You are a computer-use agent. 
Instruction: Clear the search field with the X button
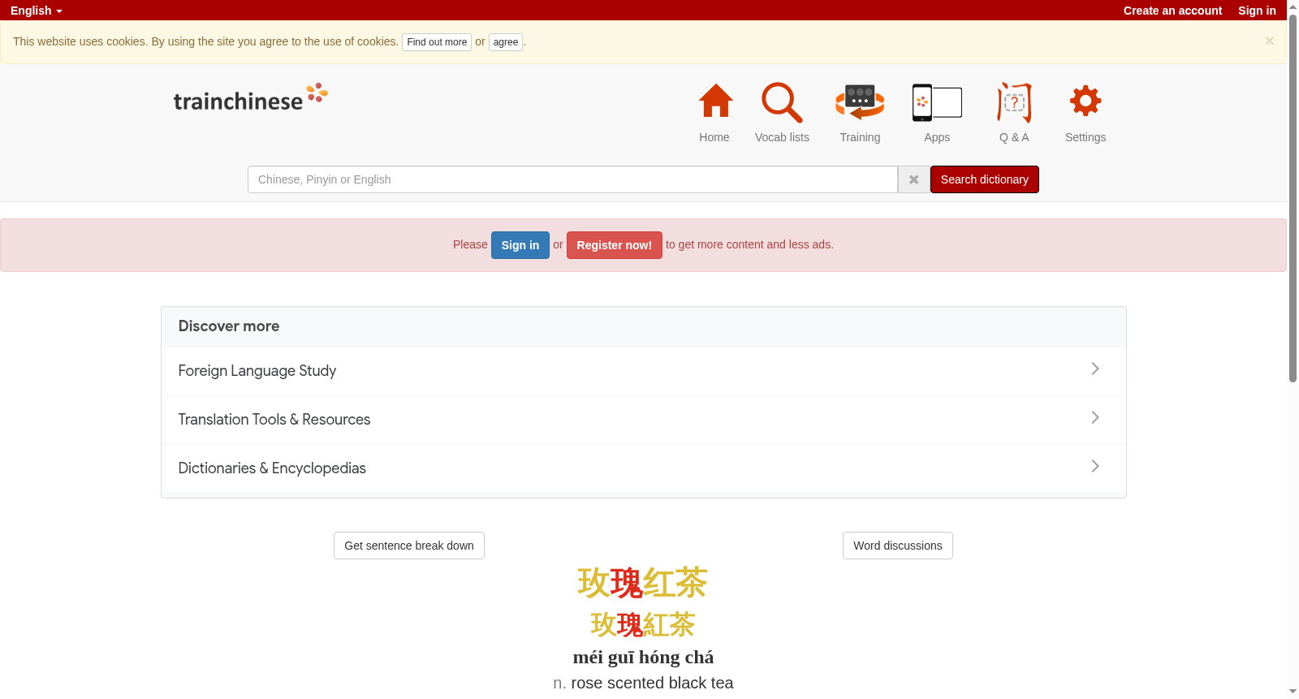[x=914, y=179]
